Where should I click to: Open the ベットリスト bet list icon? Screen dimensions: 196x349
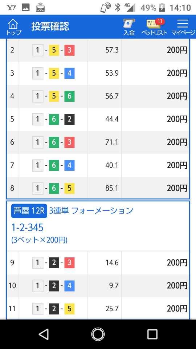tap(155, 27)
